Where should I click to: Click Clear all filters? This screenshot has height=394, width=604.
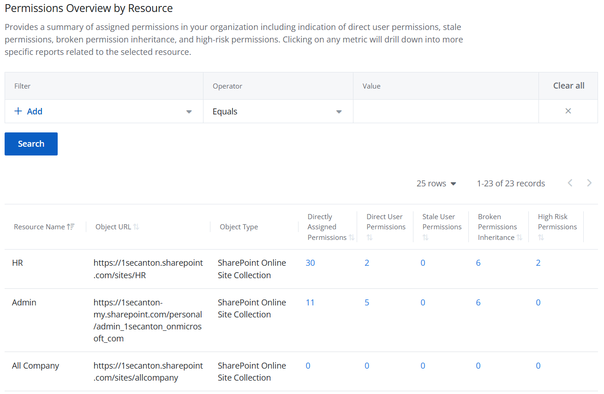(x=568, y=86)
